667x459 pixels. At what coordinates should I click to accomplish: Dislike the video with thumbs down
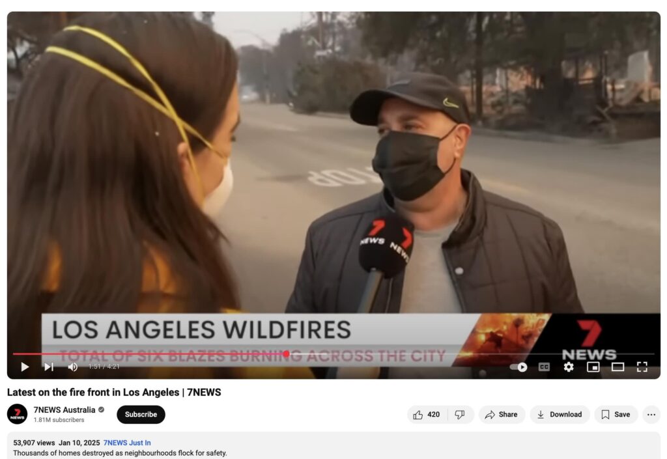click(461, 414)
